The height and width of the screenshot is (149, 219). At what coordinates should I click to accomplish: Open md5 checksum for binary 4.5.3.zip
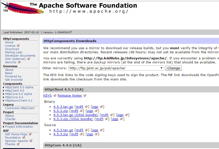pyautogui.click(x=74, y=111)
